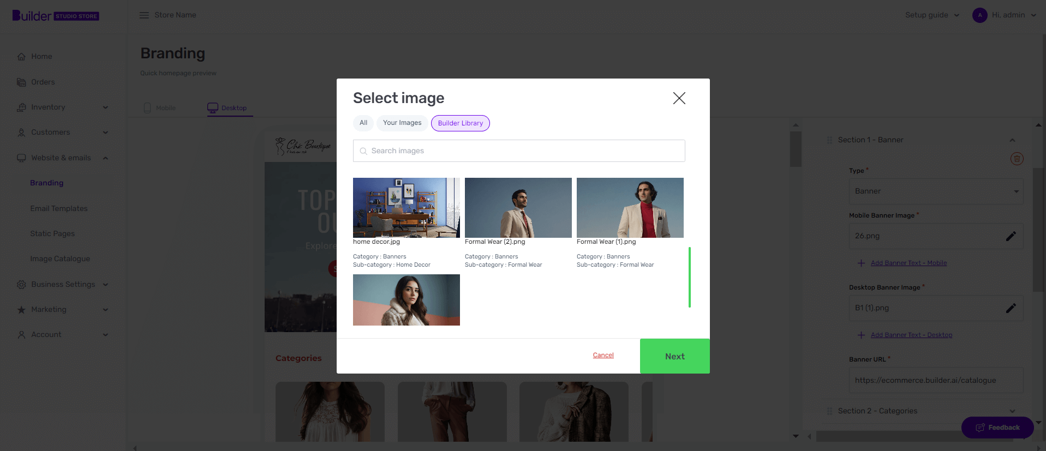The width and height of the screenshot is (1046, 451).
Task: Click the Builder Studio Store logo
Action: 56,15
